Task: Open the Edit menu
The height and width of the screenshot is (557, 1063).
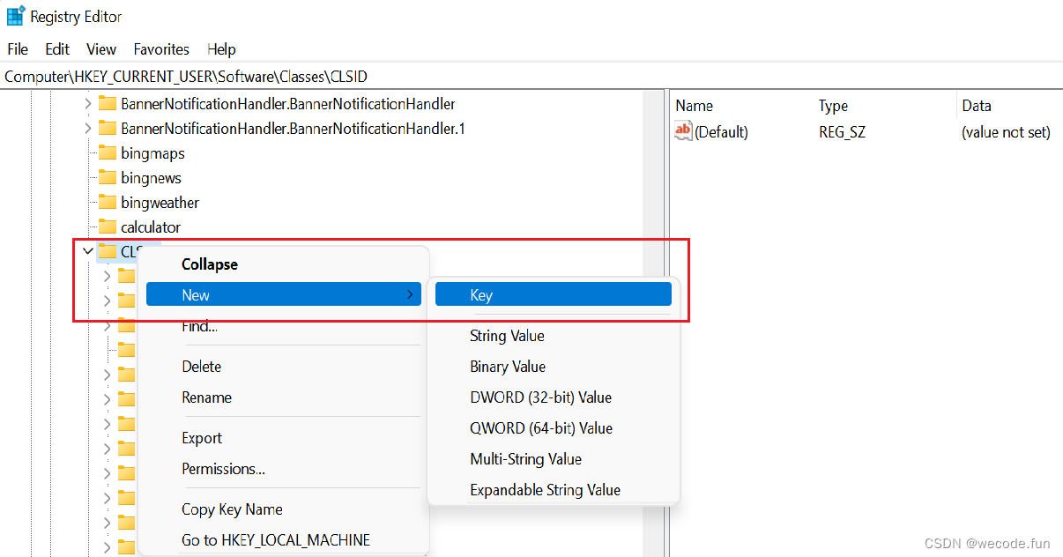Action: (x=57, y=49)
